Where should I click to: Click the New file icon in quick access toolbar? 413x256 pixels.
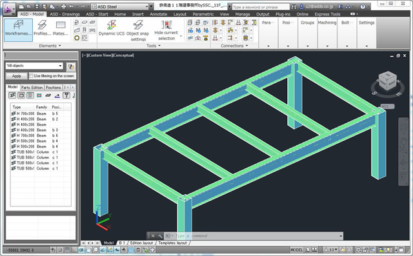[21, 6]
